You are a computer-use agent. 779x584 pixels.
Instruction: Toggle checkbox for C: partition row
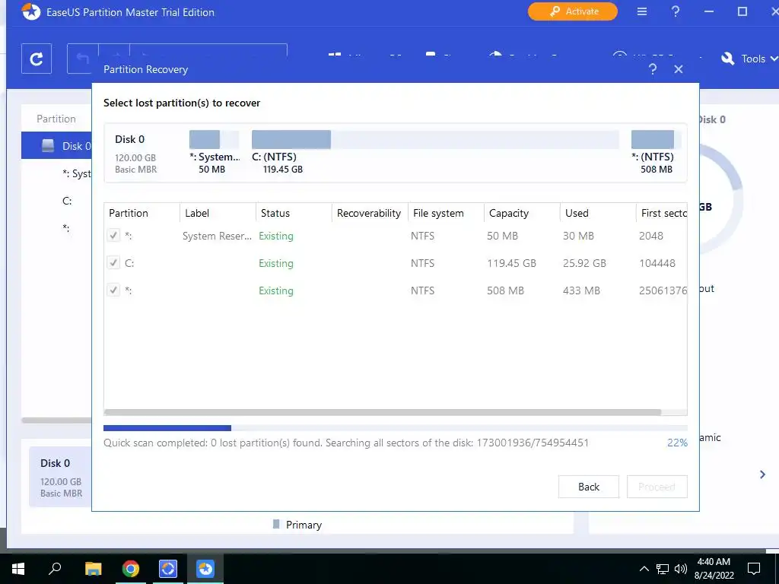tap(113, 262)
